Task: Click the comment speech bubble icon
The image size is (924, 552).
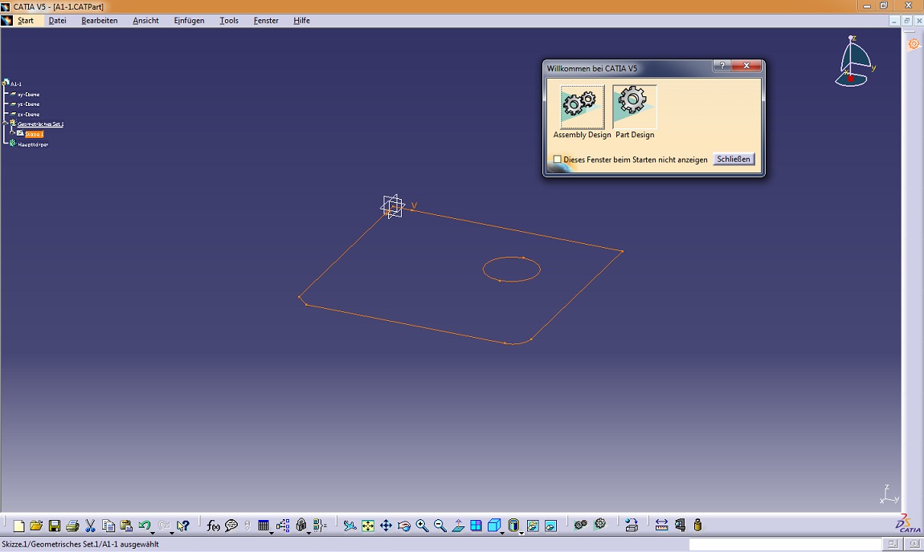Action: [x=231, y=525]
